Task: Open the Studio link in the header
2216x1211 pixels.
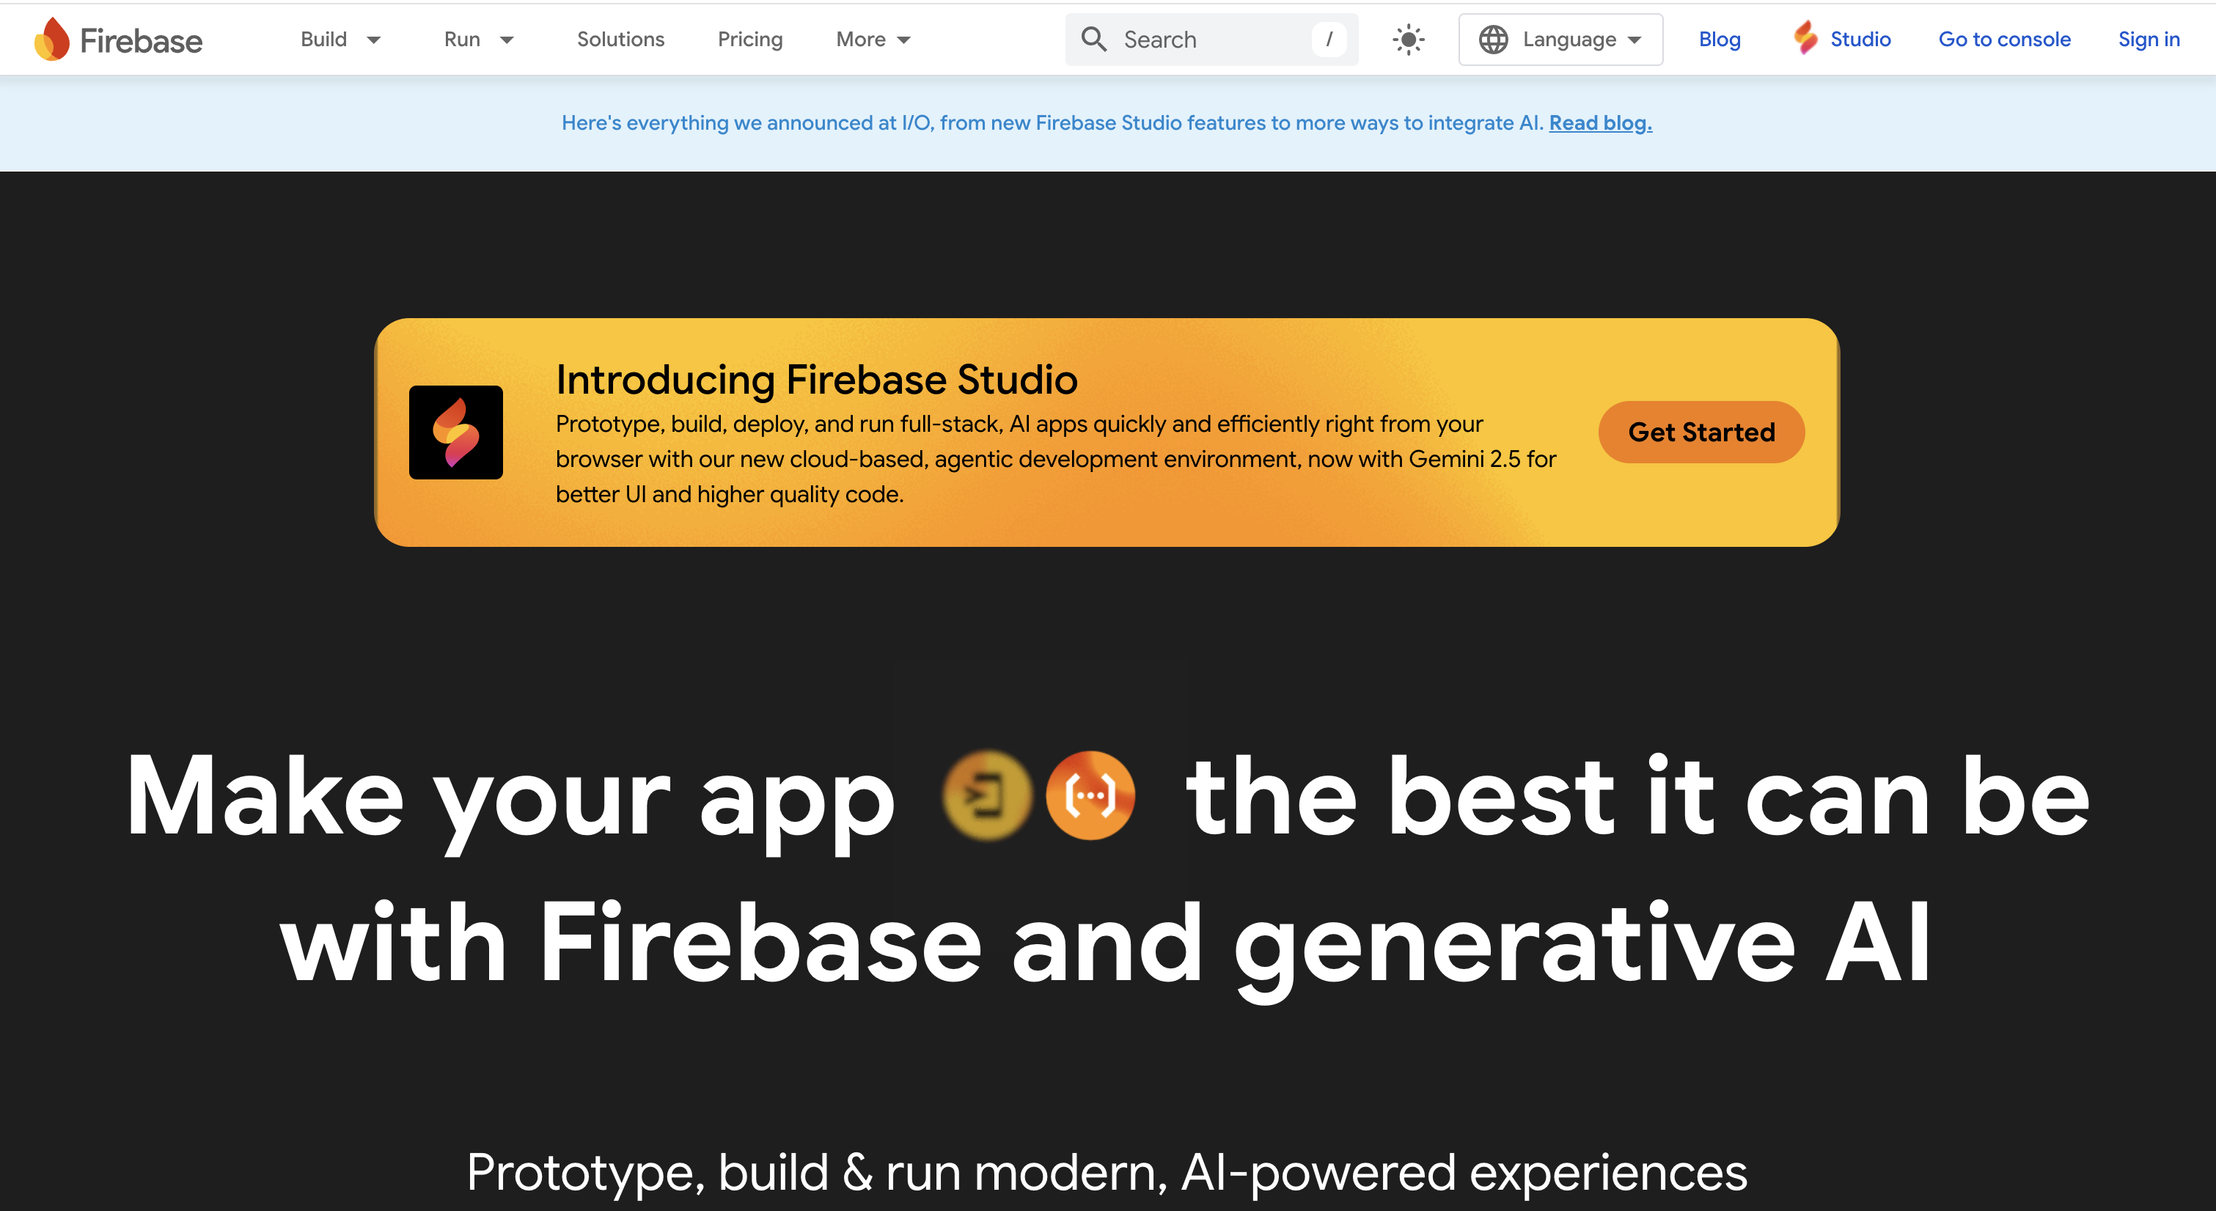Action: (x=1842, y=40)
